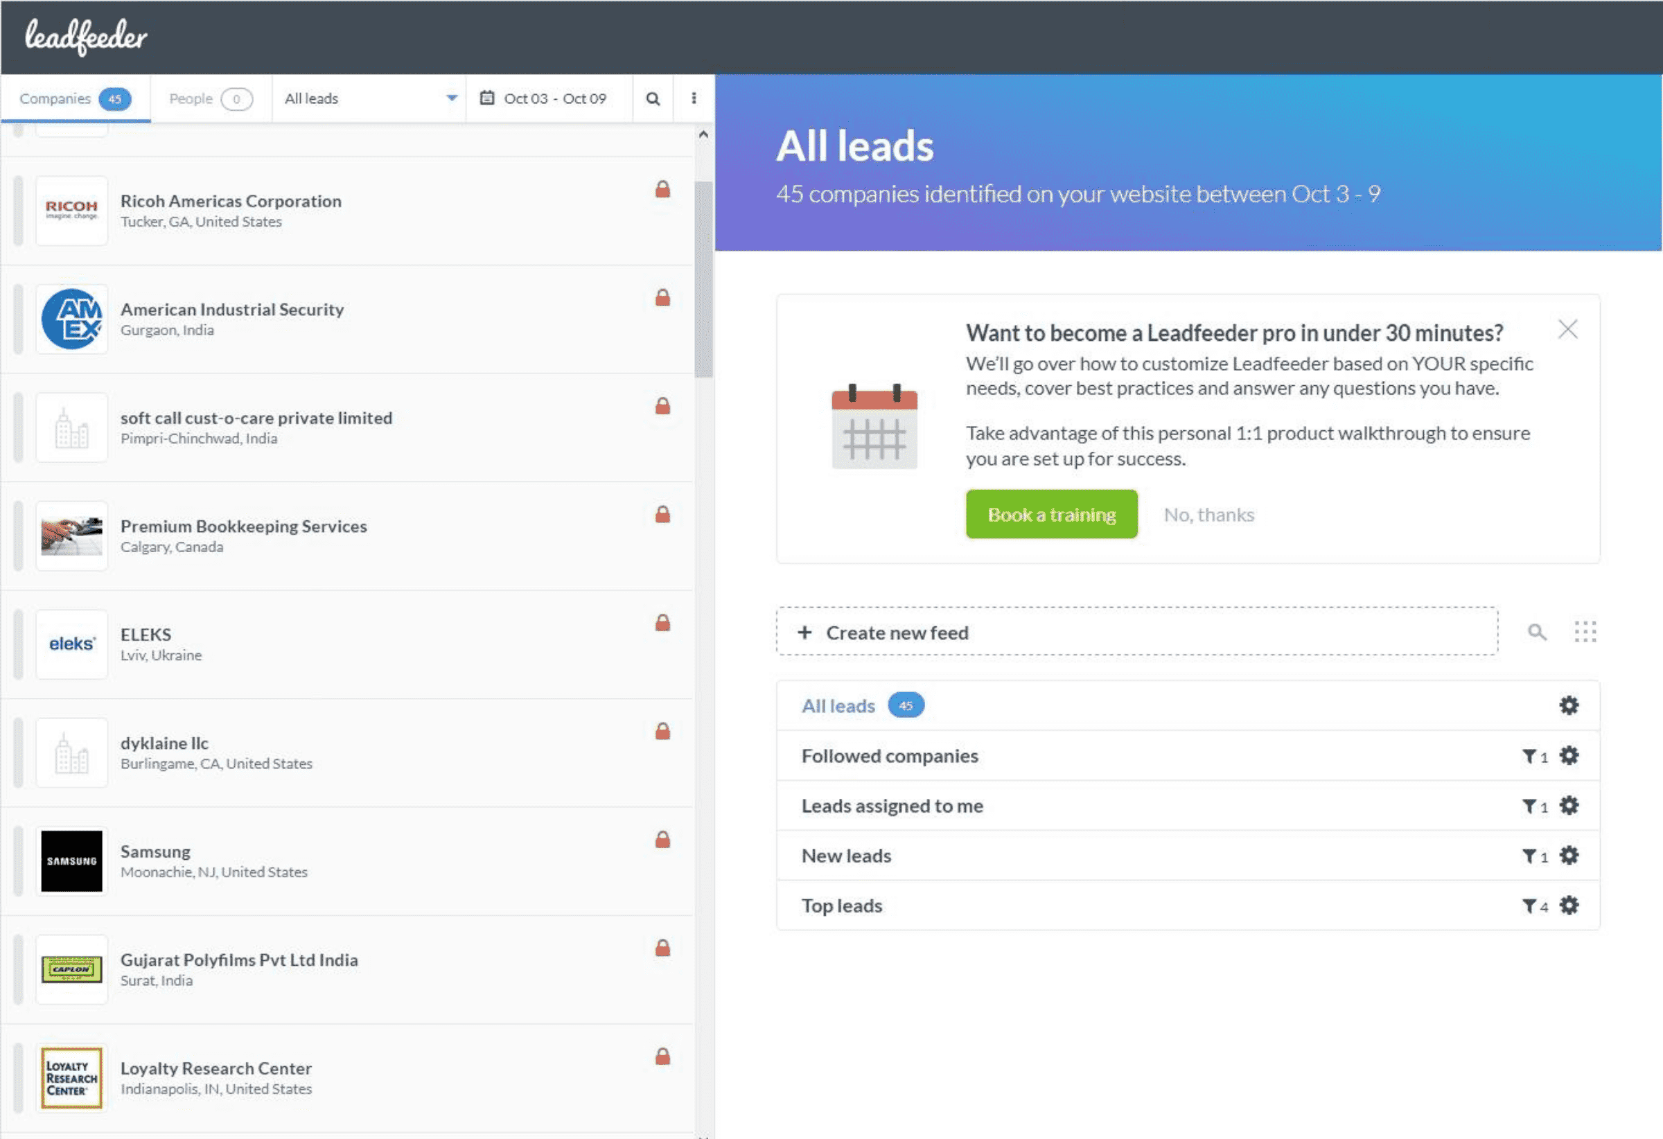This screenshot has width=1663, height=1139.
Task: Open American Industrial Security logo thumbnail
Action: 71,319
